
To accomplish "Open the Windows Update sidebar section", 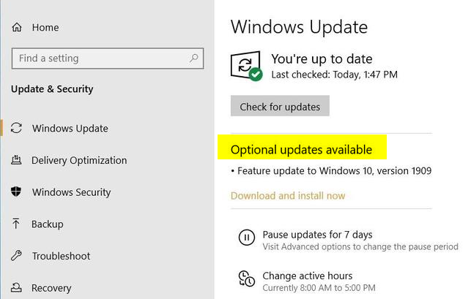I will (x=70, y=129).
